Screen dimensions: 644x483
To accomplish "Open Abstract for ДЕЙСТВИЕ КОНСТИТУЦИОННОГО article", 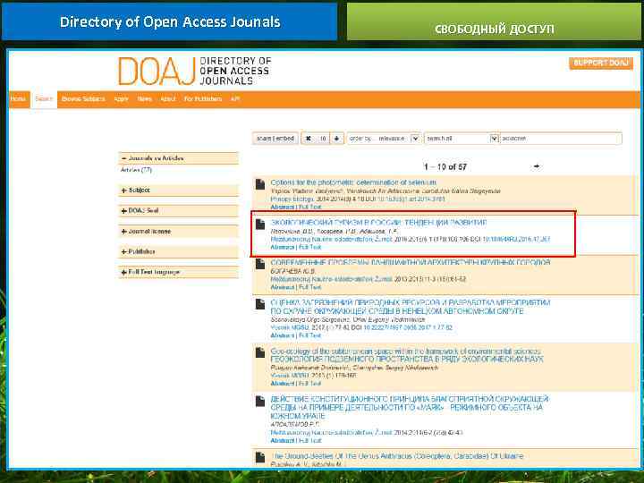I will [283, 440].
